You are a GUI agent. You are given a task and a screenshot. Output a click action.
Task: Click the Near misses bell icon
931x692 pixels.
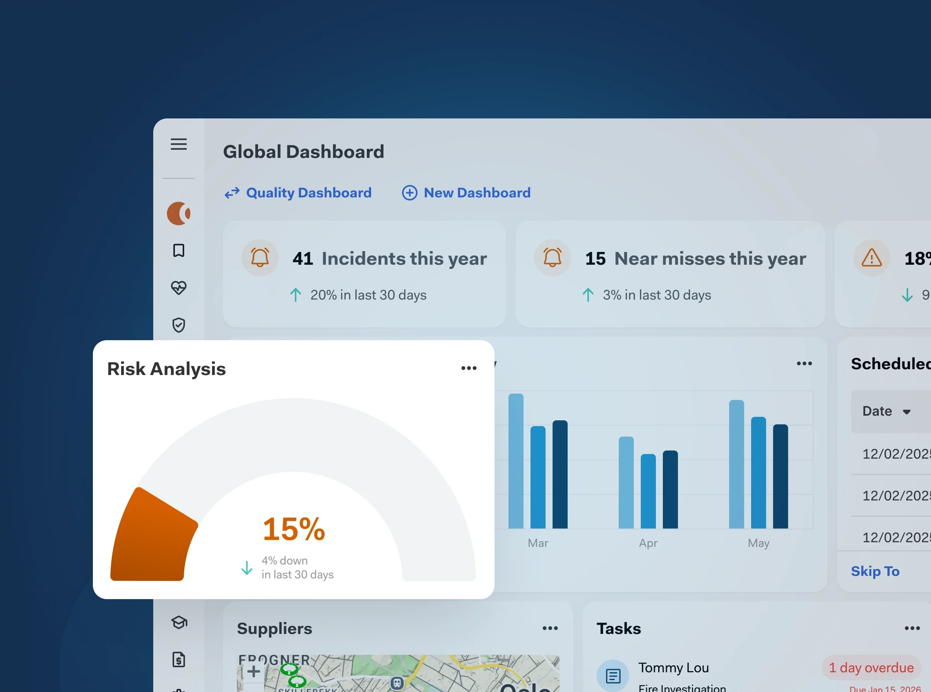[x=552, y=258]
